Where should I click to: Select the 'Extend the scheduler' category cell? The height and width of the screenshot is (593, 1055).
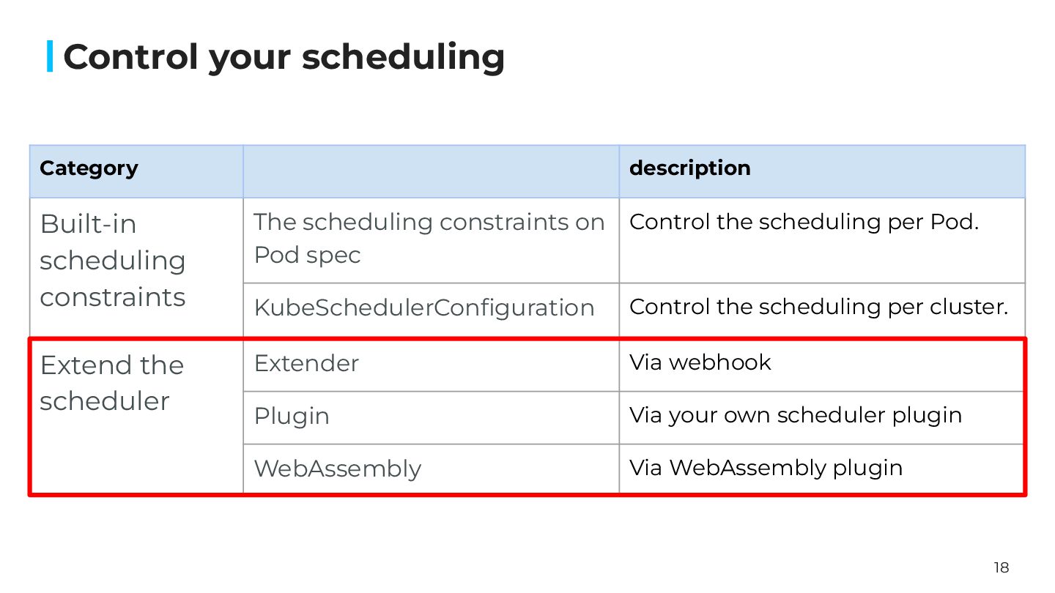pos(111,383)
